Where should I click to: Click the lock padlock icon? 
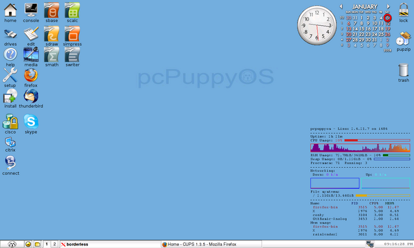point(404,10)
